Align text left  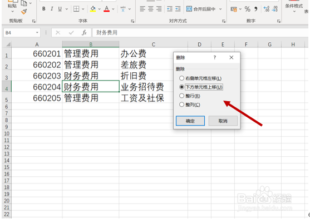[x=142, y=9]
